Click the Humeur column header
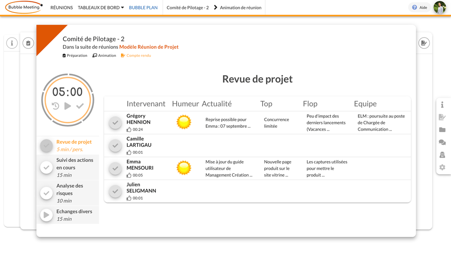The image size is (451, 257). tap(186, 104)
